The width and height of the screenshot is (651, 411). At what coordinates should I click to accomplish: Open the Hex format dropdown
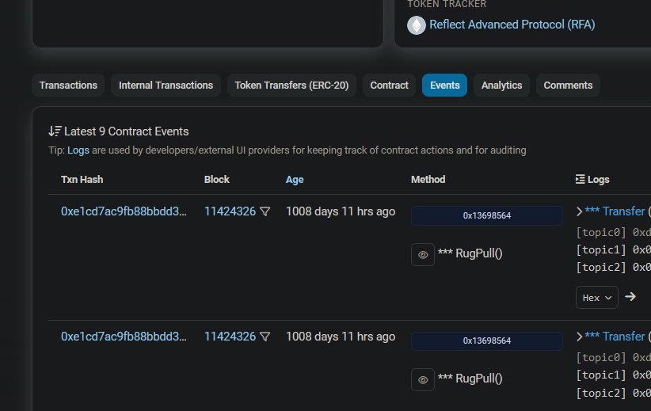click(x=596, y=298)
